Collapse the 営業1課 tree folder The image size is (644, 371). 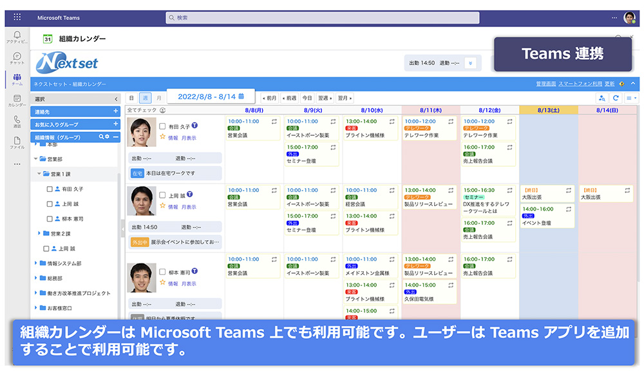[39, 174]
